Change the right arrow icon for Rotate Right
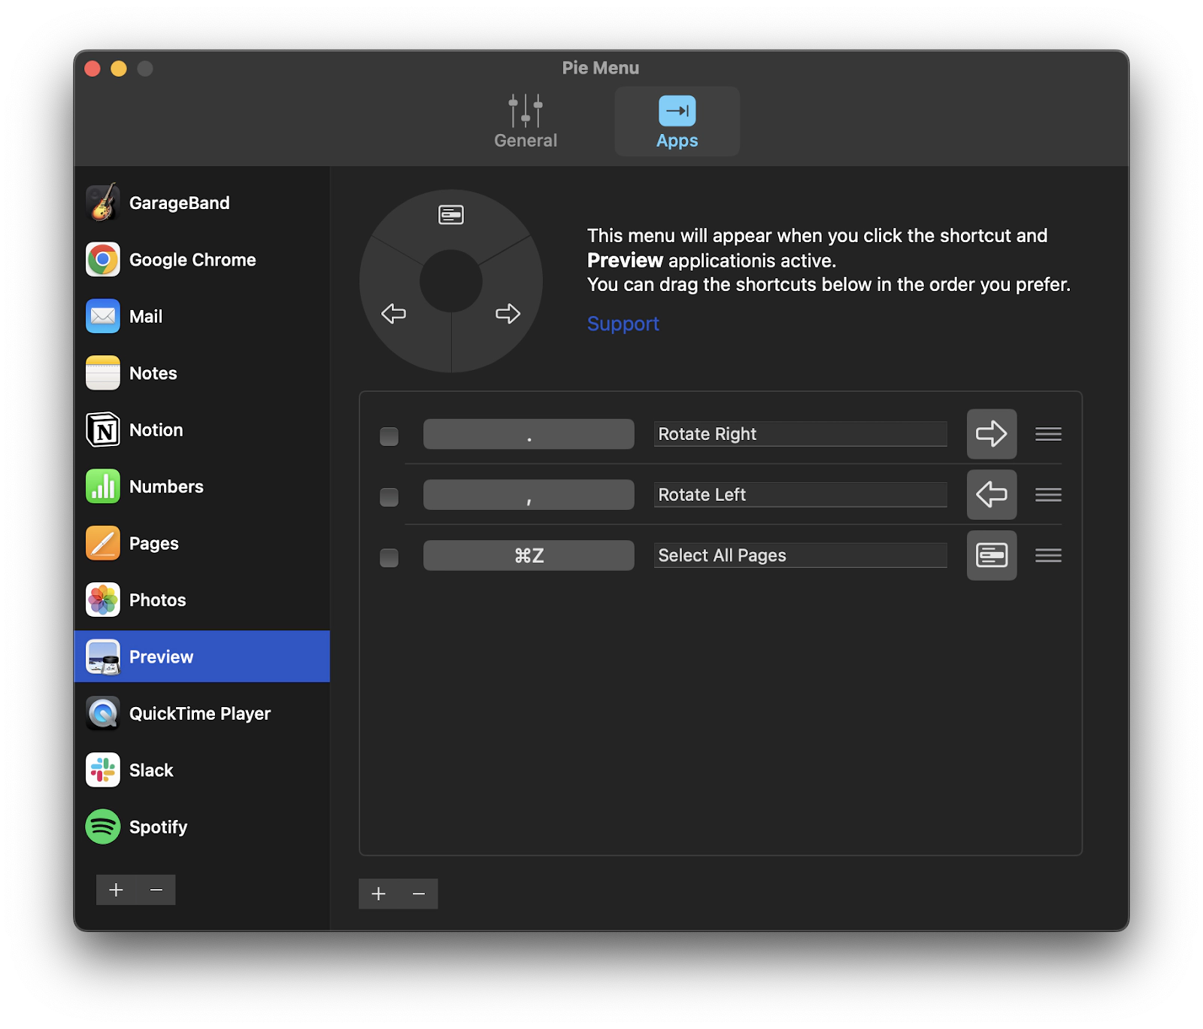The image size is (1203, 1029). [x=992, y=434]
